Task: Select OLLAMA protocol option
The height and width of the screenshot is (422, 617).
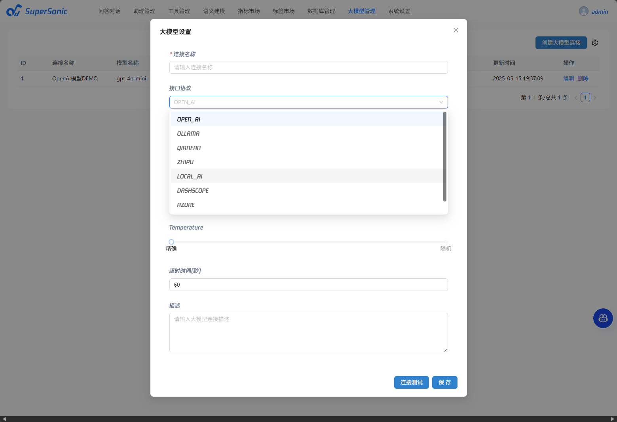Action: click(307, 133)
